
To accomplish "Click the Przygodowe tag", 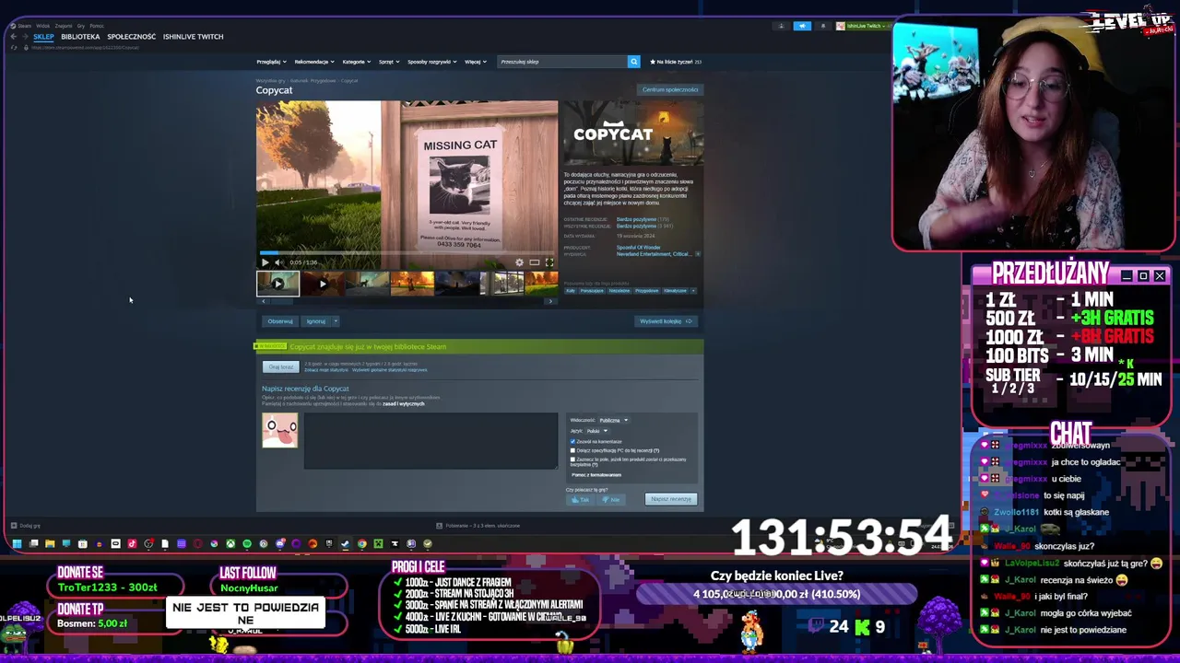I will [647, 291].
